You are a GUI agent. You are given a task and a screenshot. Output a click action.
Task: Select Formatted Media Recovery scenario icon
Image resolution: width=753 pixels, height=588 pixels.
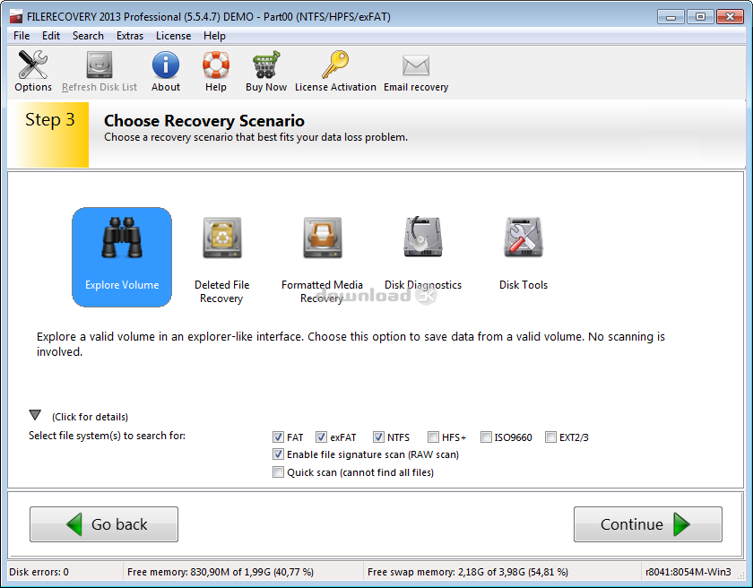(x=322, y=238)
